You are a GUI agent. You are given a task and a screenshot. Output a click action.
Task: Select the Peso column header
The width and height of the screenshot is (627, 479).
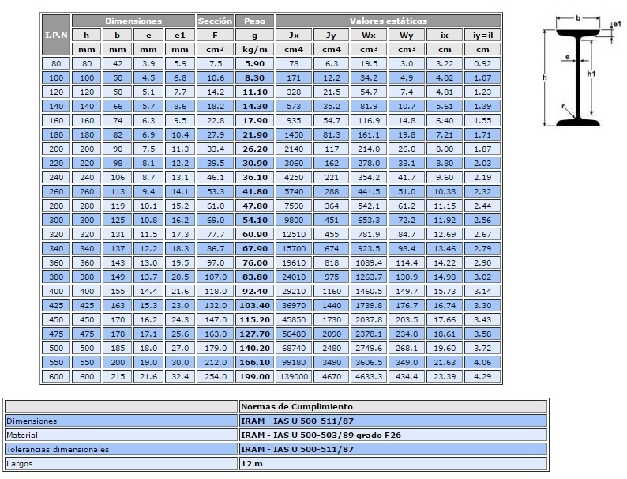click(254, 21)
